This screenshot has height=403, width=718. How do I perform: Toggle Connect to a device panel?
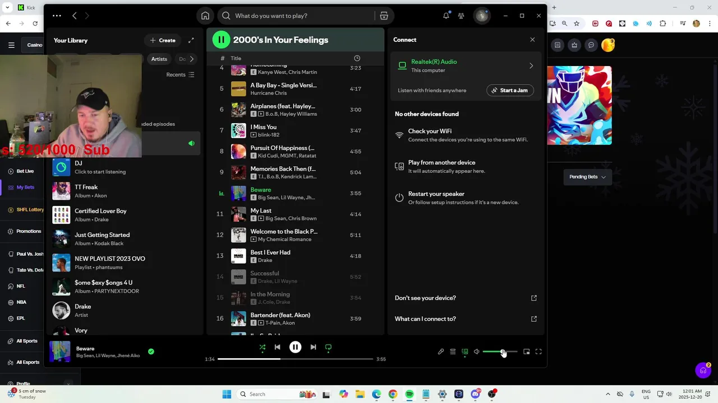pos(465,352)
